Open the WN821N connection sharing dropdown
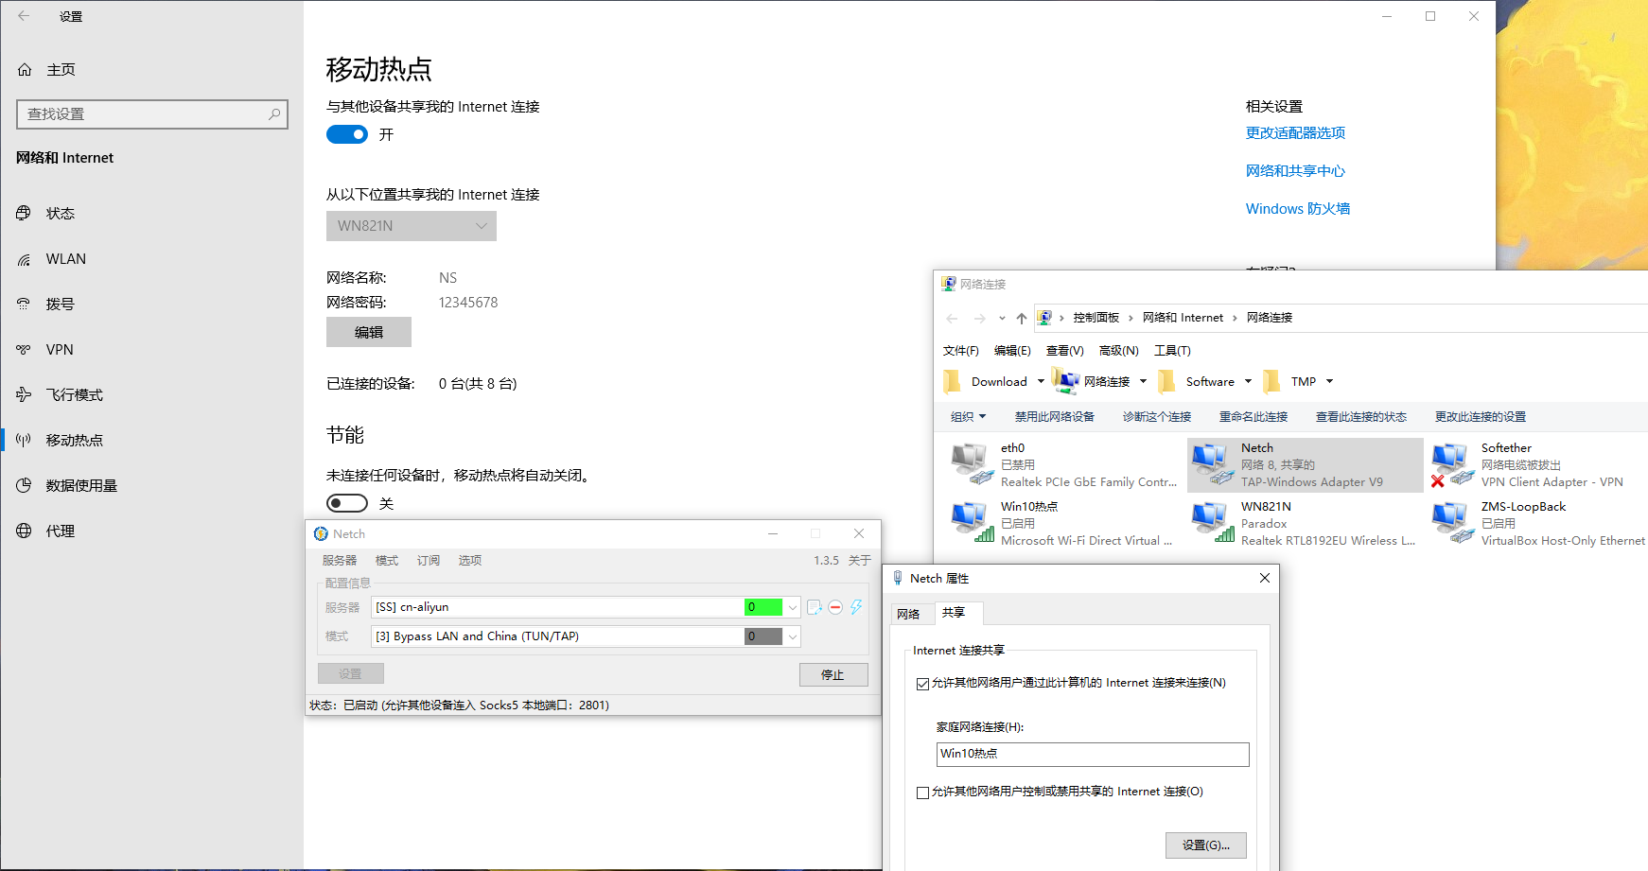Viewport: 1648px width, 871px height. pos(411,225)
